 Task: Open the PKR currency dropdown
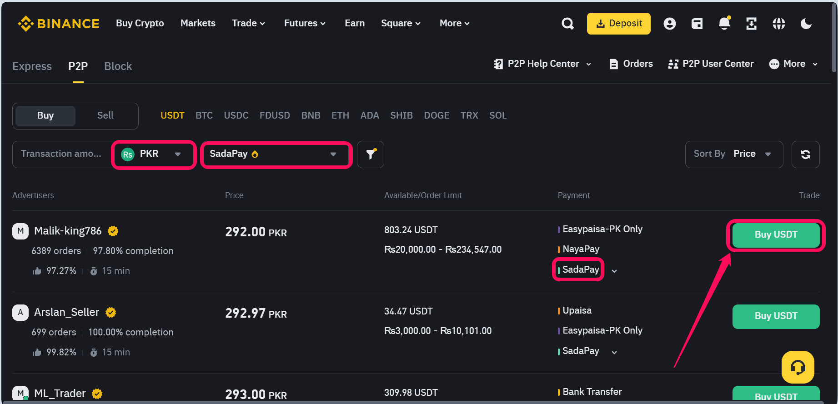coord(154,155)
